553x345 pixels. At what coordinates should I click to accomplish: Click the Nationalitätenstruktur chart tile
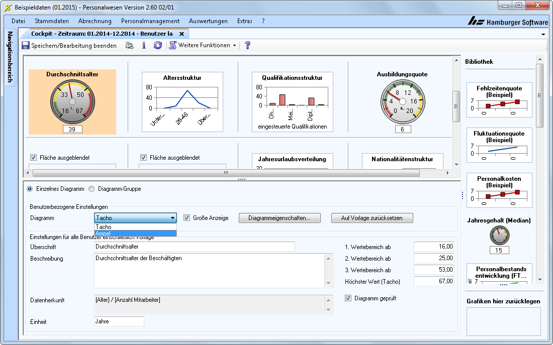[x=402, y=161]
